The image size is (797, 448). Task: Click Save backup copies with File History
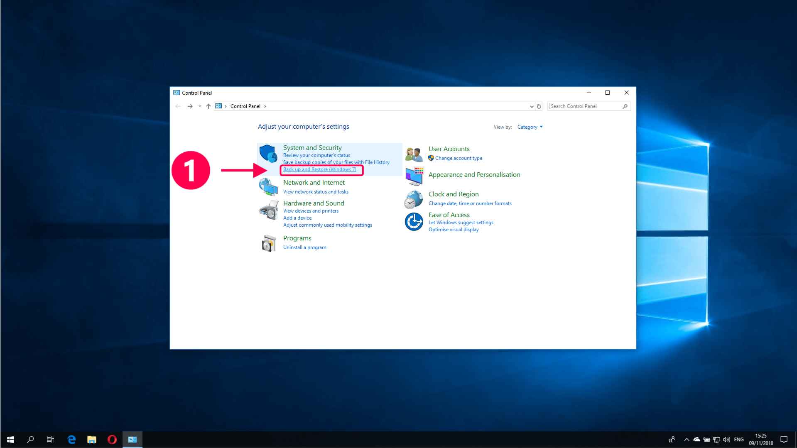coord(336,162)
